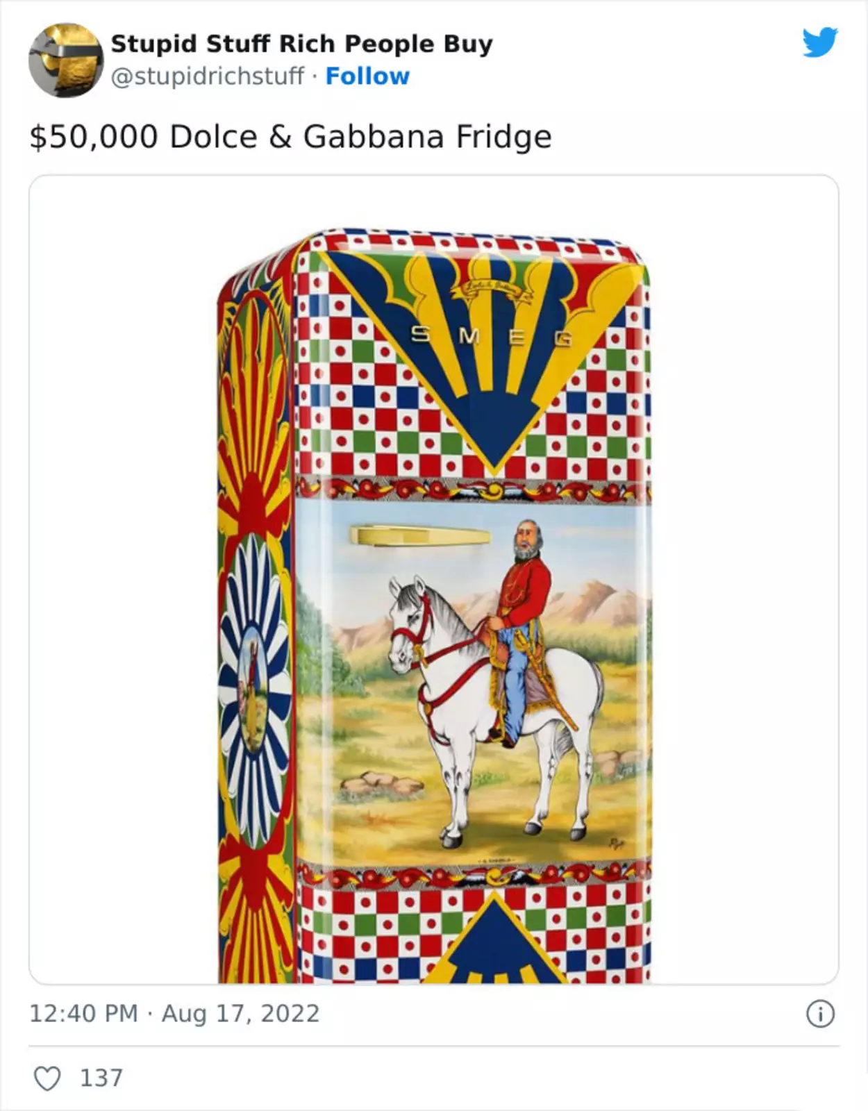Viewport: 868px width, 1111px height.
Task: Click the @stupidrichstuff handle
Action: point(208,76)
